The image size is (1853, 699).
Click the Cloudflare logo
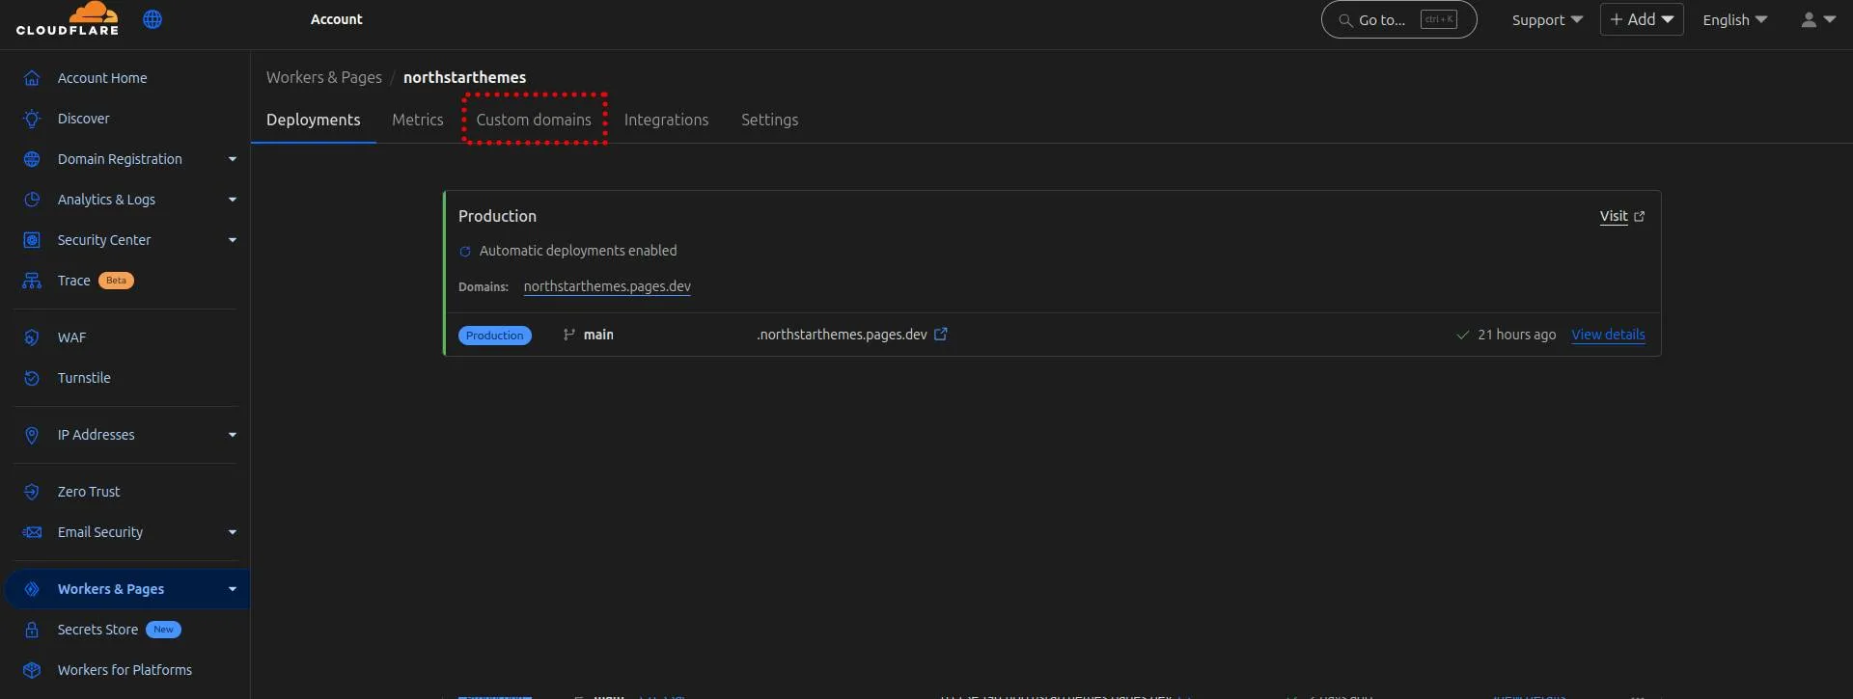[68, 18]
